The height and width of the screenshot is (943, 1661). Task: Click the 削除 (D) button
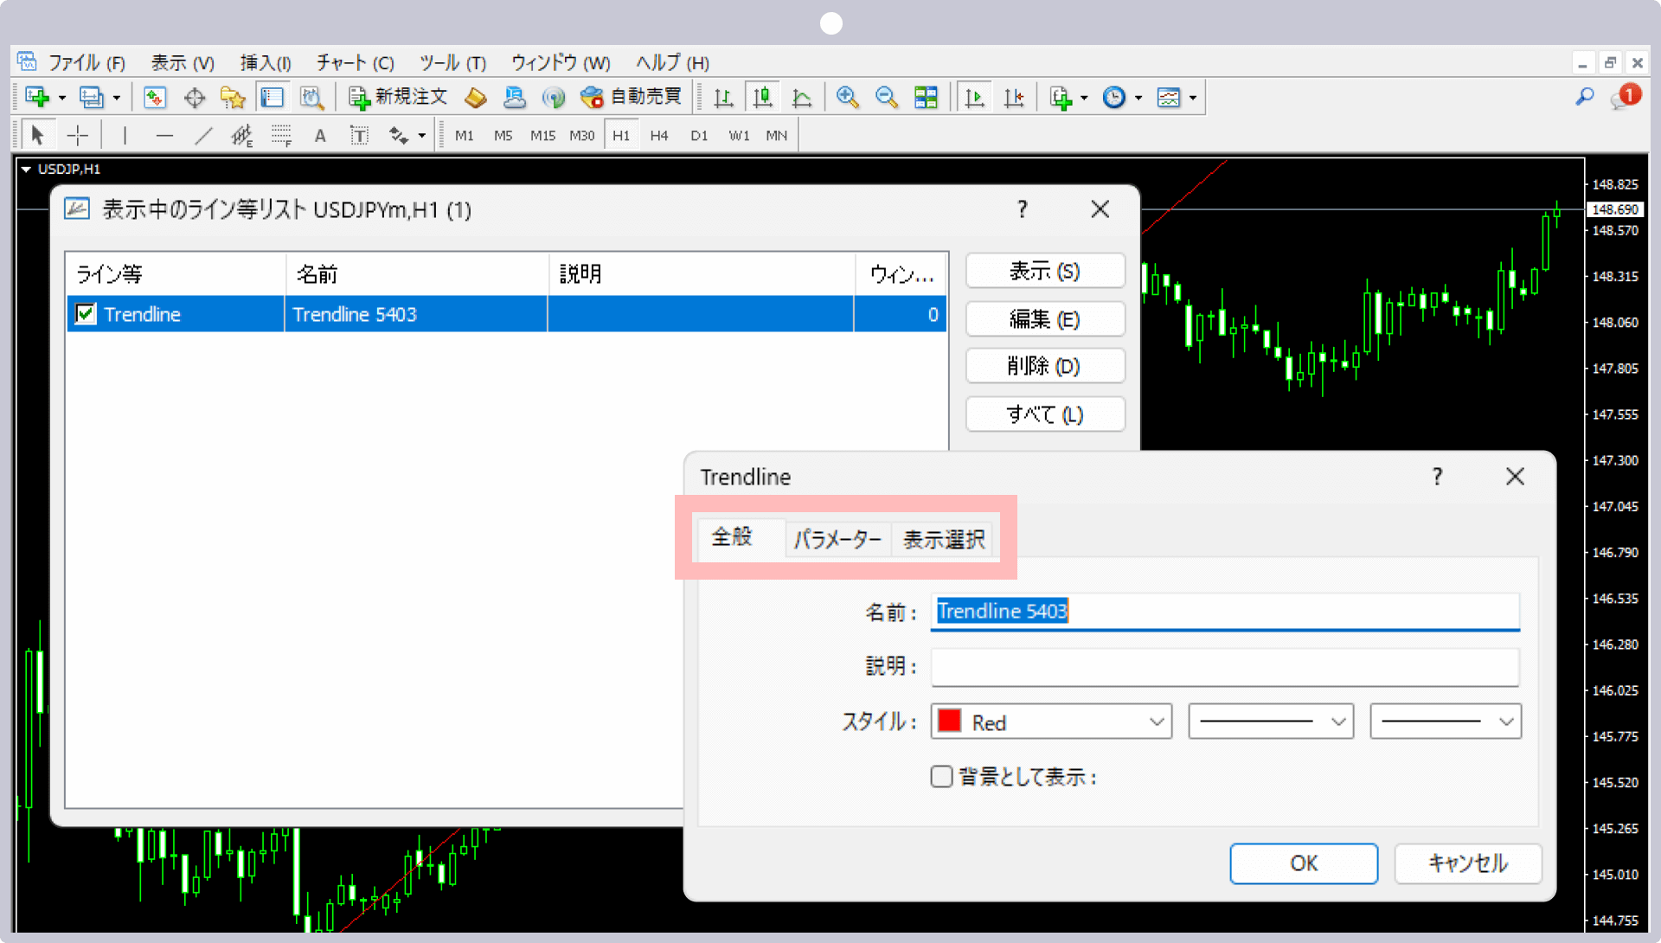click(1045, 366)
